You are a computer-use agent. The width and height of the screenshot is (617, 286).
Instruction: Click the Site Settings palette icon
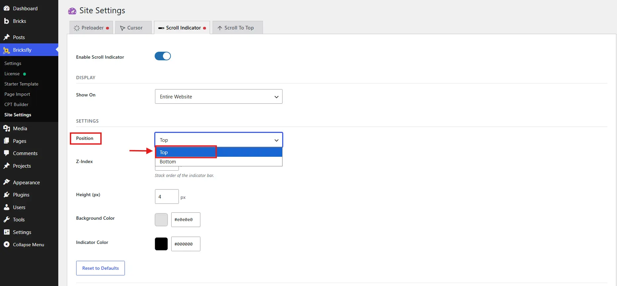pos(72,11)
